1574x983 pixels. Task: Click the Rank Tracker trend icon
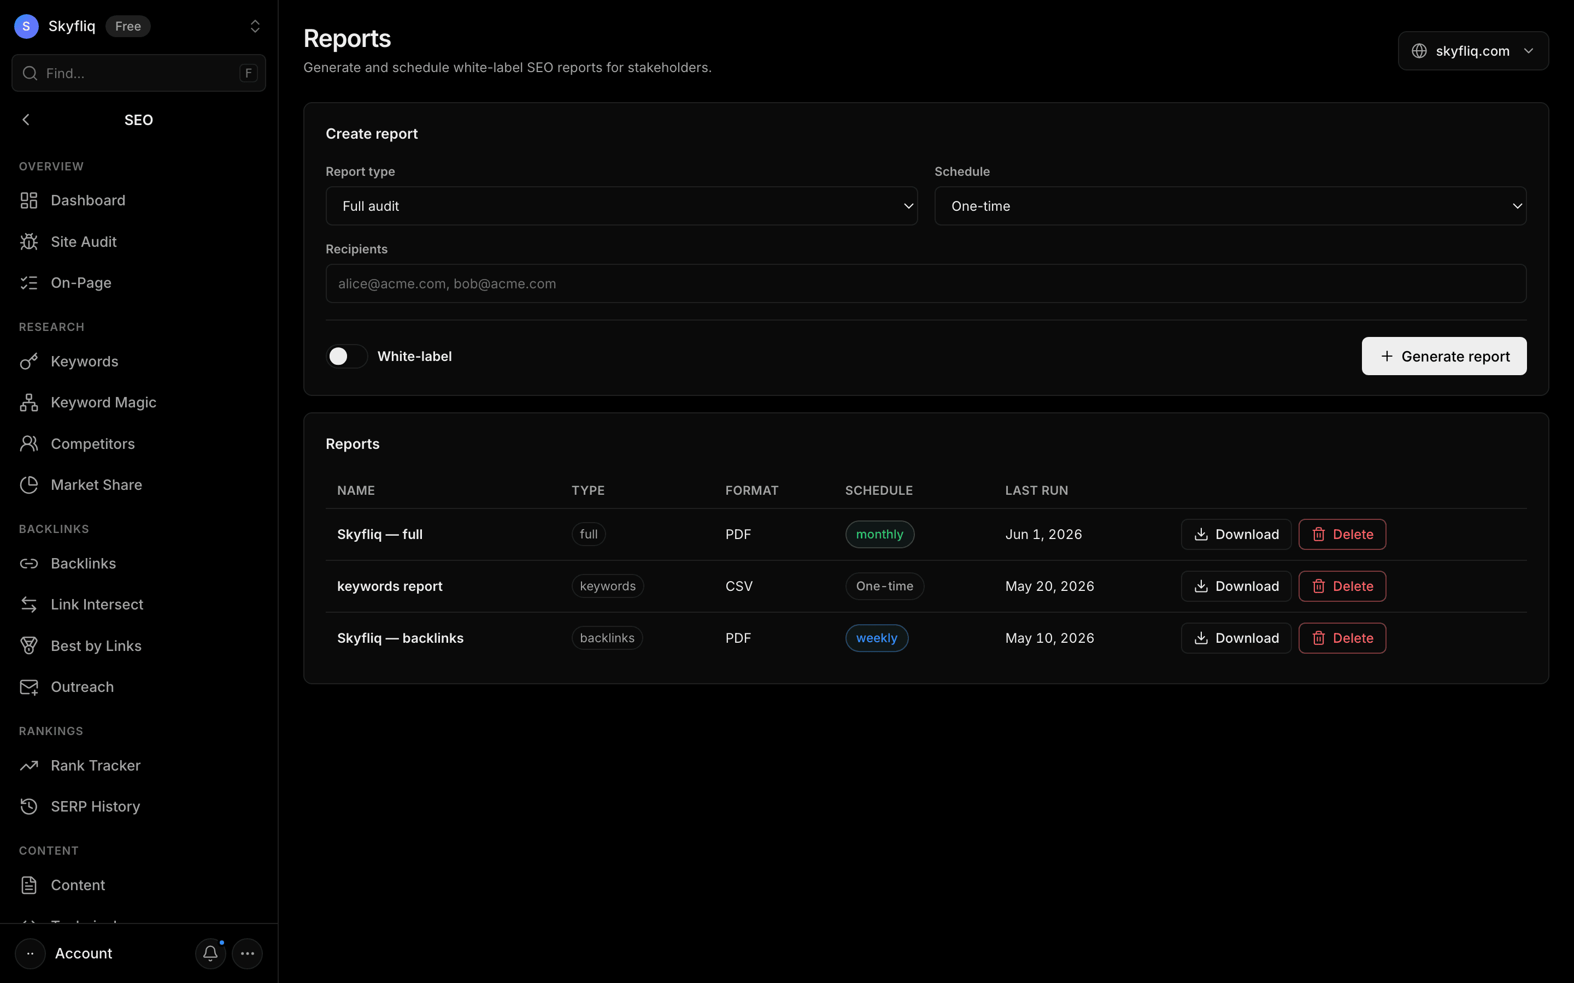point(28,766)
